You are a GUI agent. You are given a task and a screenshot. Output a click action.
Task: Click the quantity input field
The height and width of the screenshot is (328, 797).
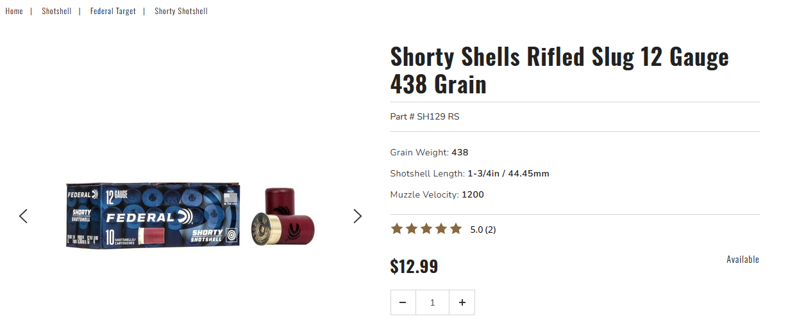point(432,302)
